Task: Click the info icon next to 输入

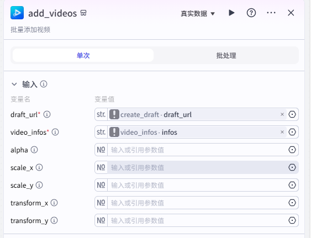Action: (x=44, y=84)
